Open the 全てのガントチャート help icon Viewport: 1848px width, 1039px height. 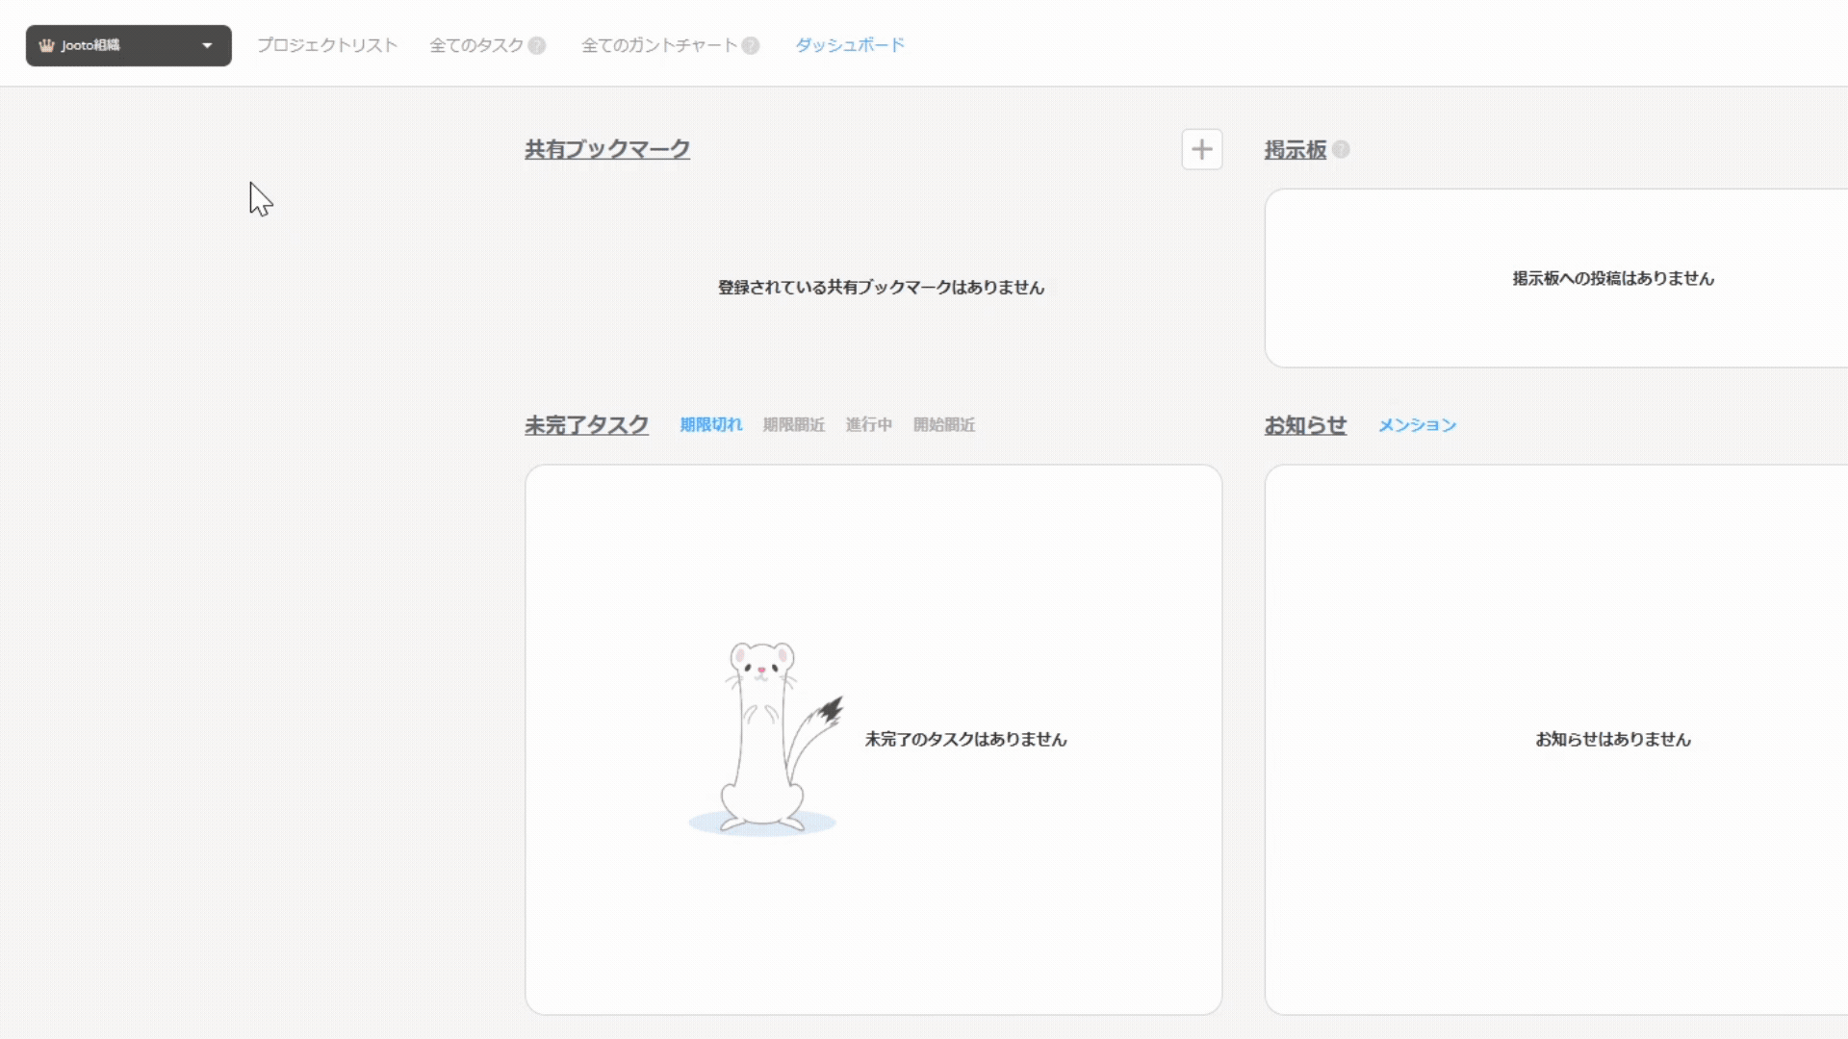(x=750, y=44)
